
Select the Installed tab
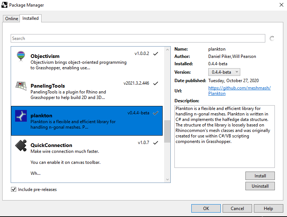(x=31, y=18)
